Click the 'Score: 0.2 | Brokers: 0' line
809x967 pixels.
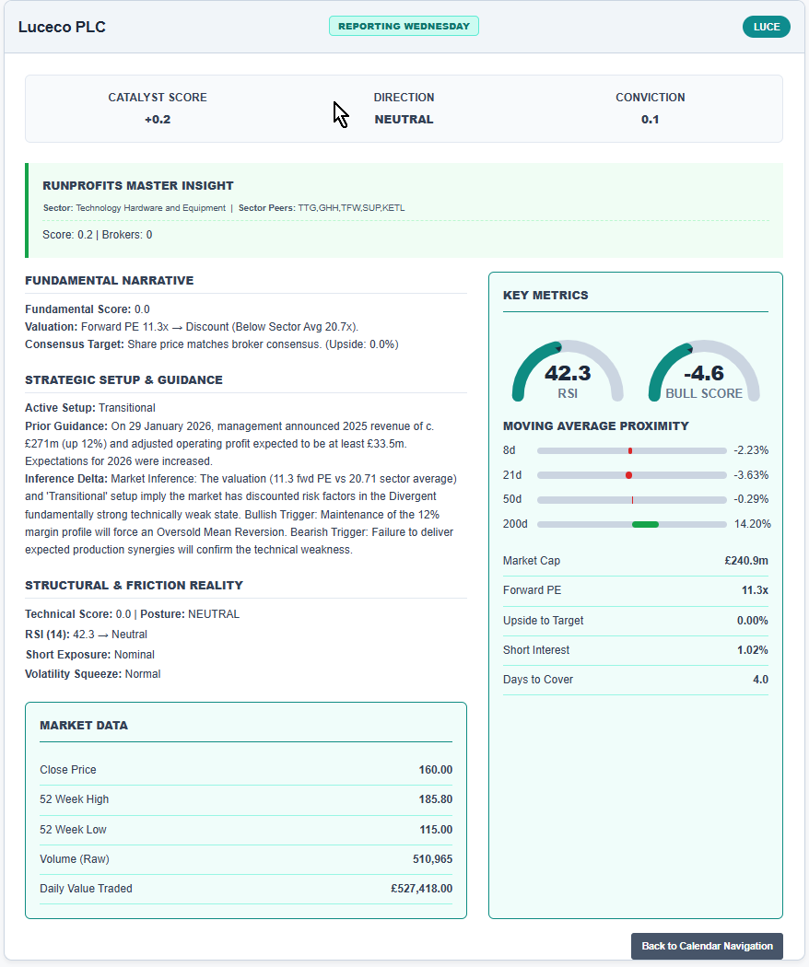(x=98, y=235)
